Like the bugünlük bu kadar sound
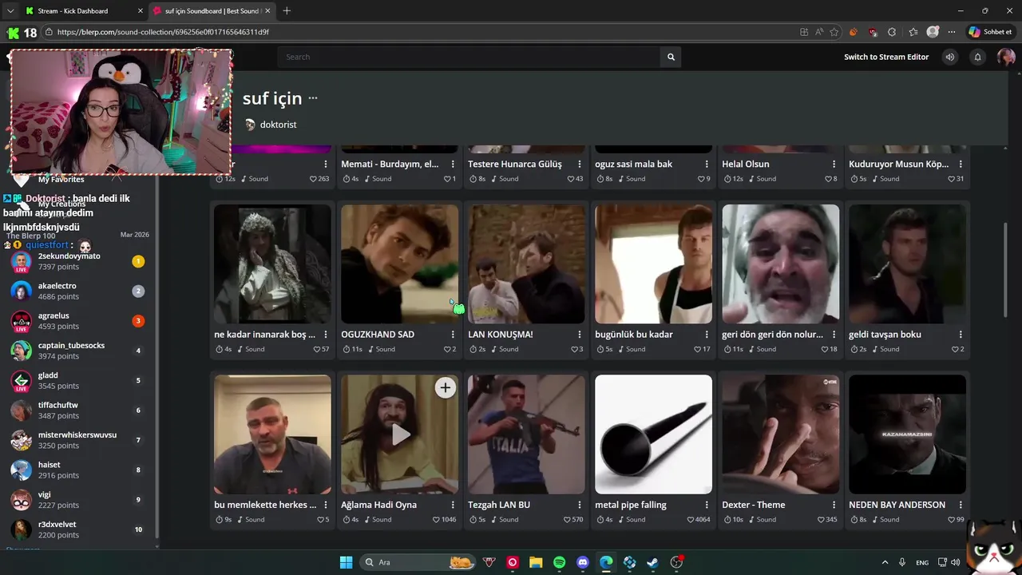Image resolution: width=1022 pixels, height=575 pixels. click(x=696, y=349)
